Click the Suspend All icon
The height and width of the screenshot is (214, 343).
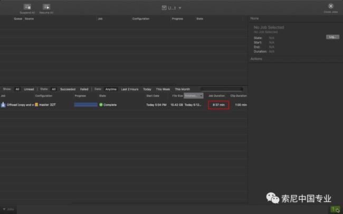[27, 6]
